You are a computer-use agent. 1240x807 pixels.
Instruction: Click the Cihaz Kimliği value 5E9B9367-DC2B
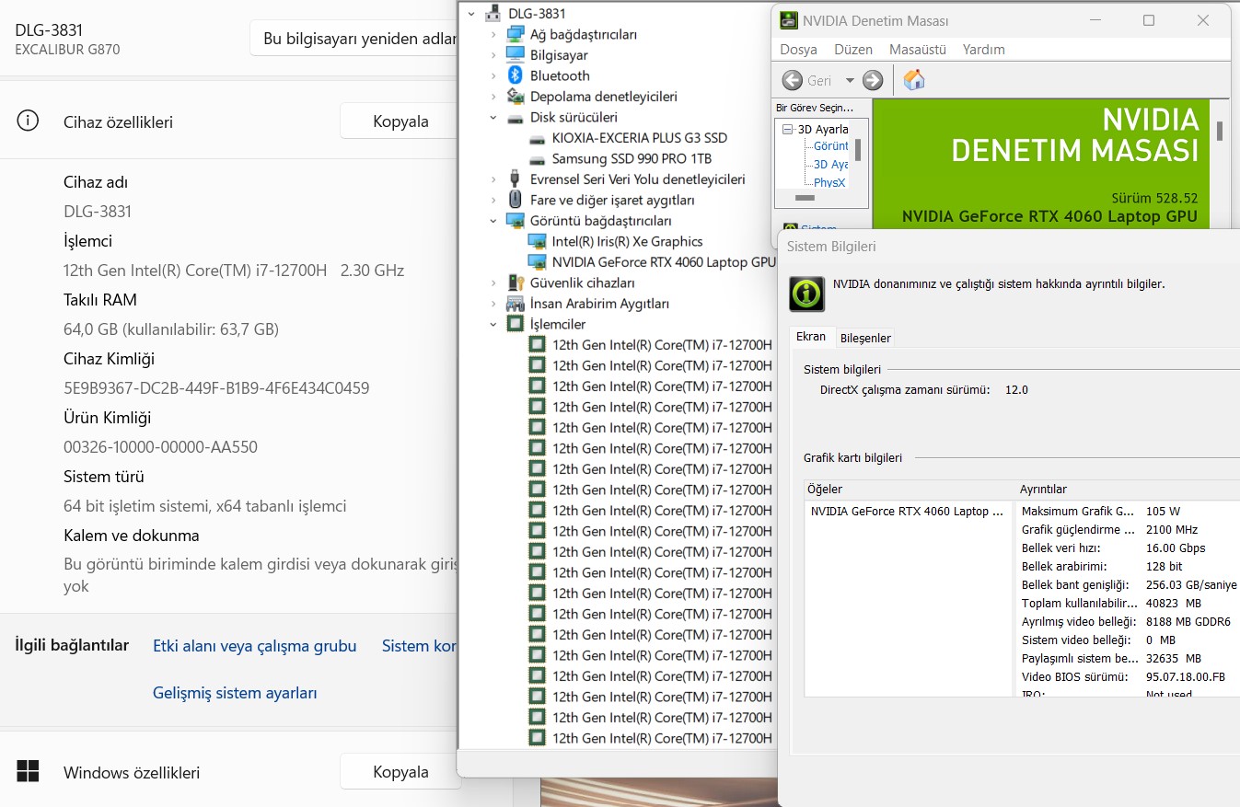pos(216,388)
